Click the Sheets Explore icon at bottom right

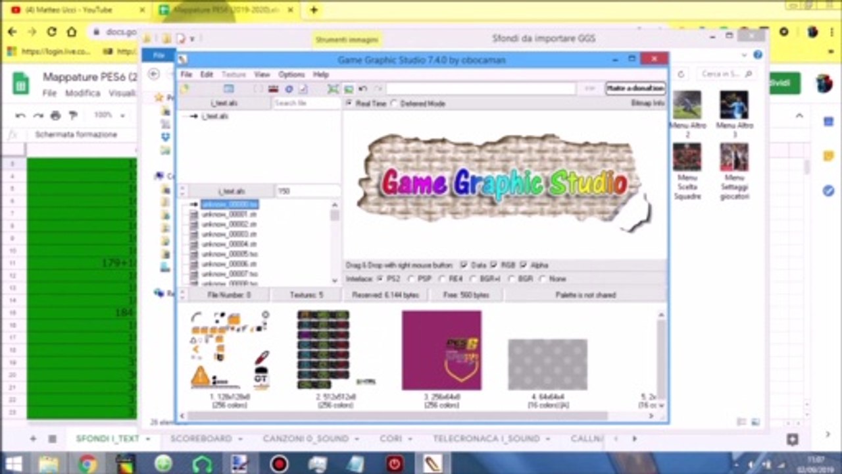[x=793, y=439]
